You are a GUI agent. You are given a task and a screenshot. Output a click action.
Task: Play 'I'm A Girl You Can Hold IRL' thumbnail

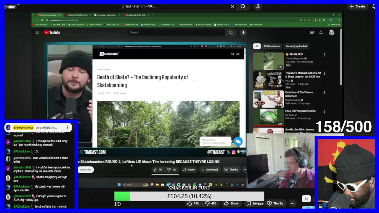tap(268, 117)
